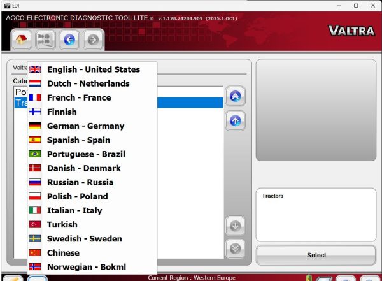The width and height of the screenshot is (382, 281).
Task: Click the Denmark flag icon
Action: pos(35,168)
